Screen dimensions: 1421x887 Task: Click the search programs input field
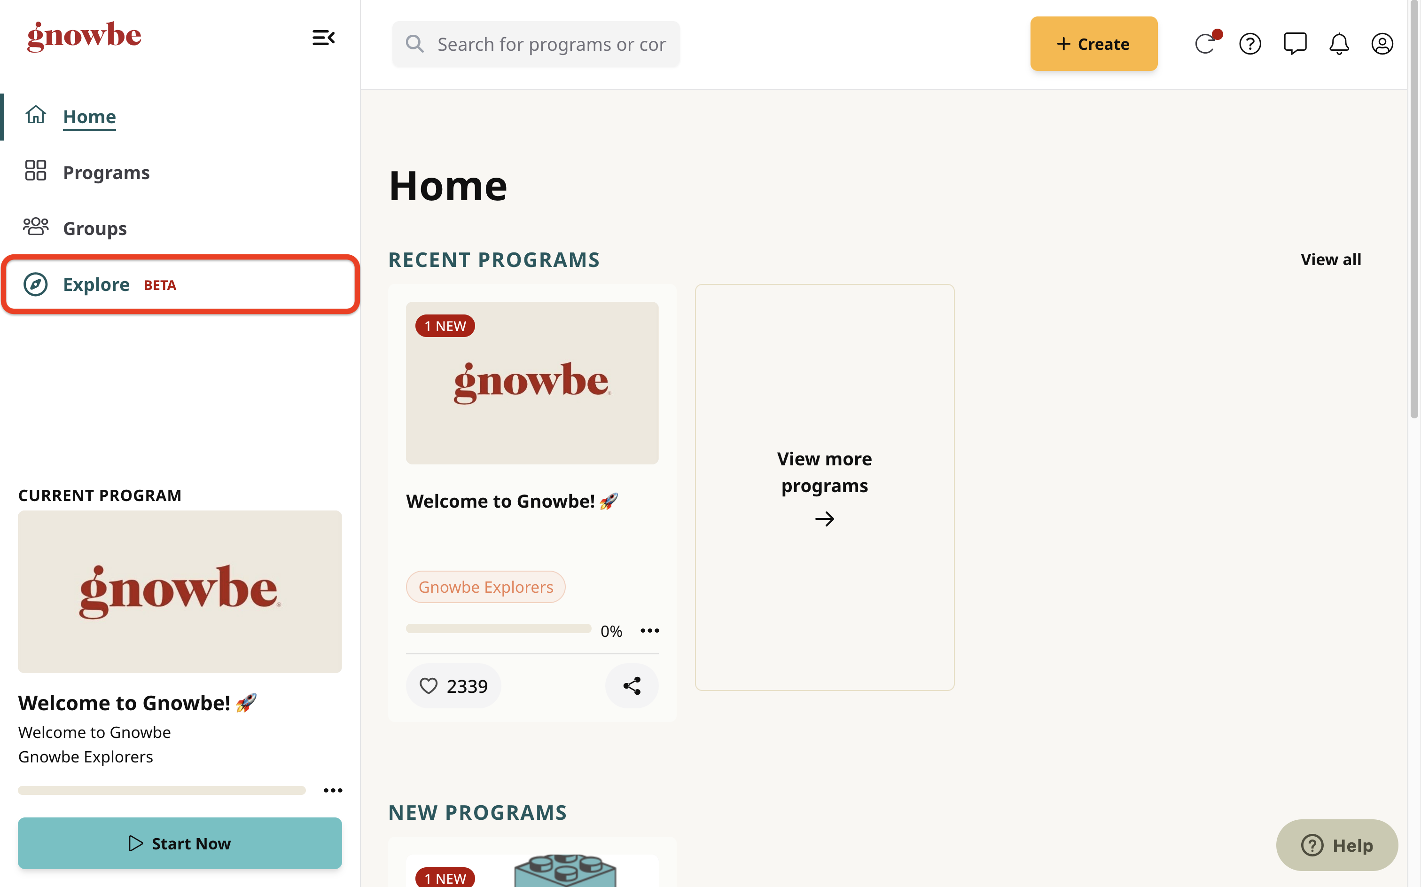[535, 44]
